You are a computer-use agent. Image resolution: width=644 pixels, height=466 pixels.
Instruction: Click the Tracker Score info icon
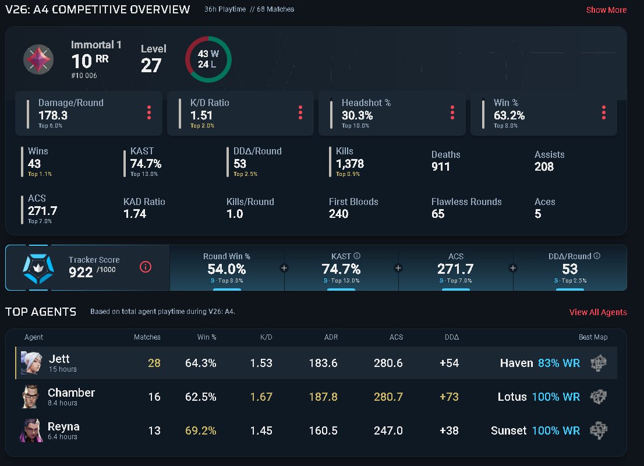click(146, 267)
